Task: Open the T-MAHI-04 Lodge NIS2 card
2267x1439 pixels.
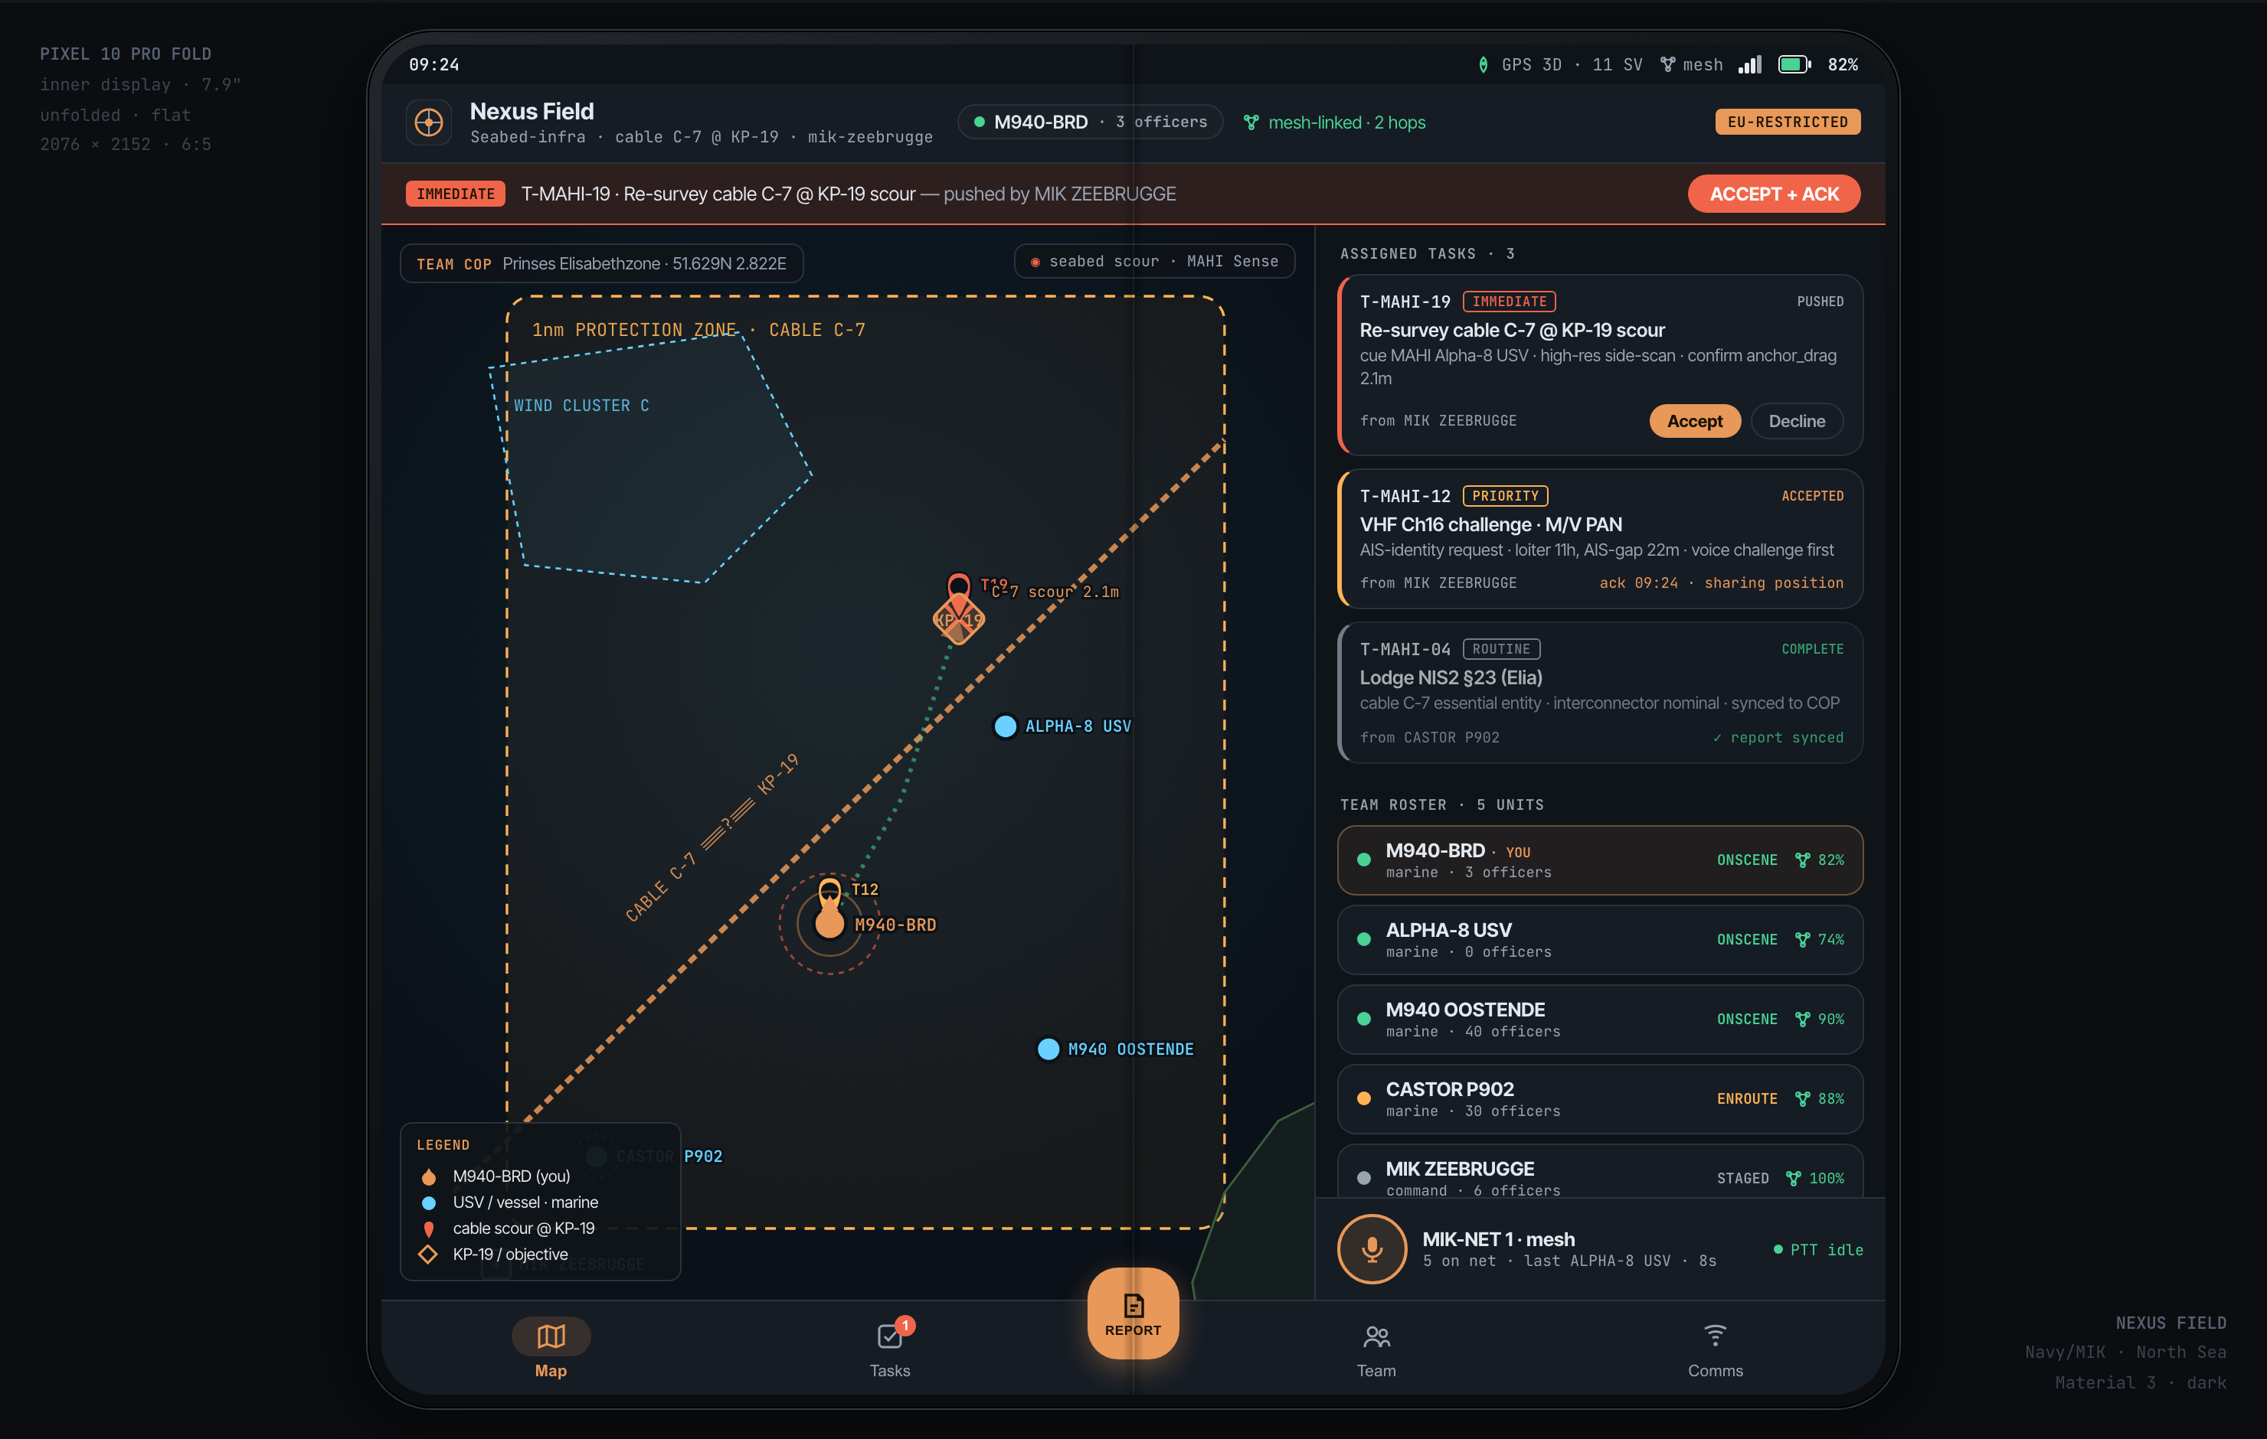Action: [1599, 693]
